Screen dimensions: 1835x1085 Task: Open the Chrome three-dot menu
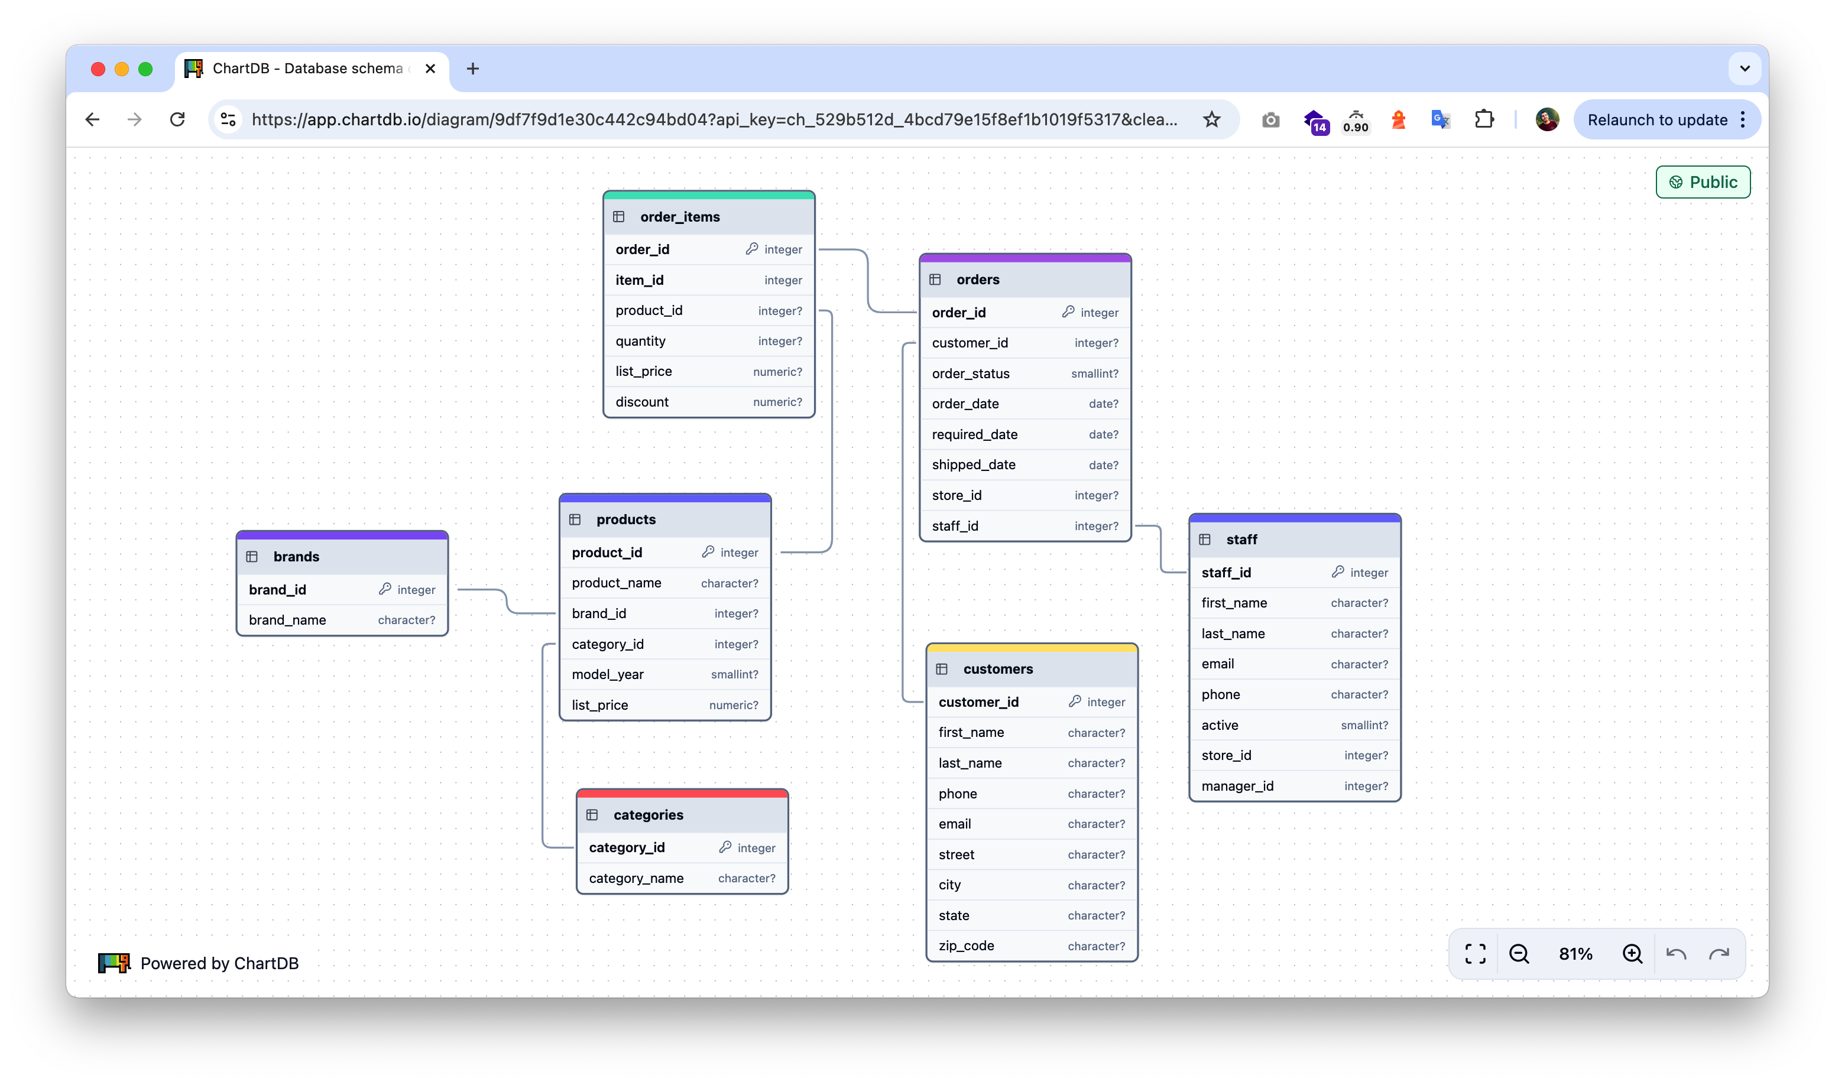(x=1743, y=119)
